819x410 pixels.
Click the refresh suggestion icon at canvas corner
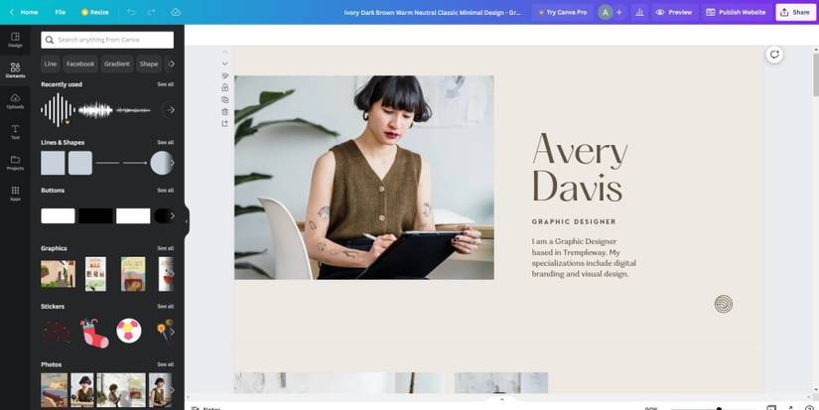[774, 55]
